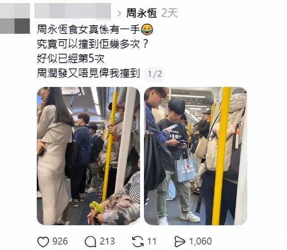Repost using the circular arrows icon
The height and width of the screenshot is (250, 287).
[x=138, y=241]
